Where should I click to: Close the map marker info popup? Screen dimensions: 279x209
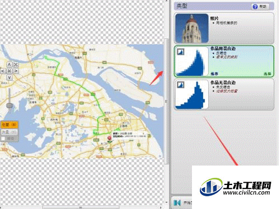[x=143, y=133]
